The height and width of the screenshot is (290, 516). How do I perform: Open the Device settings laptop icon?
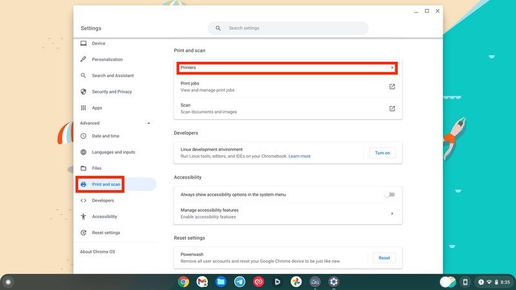(84, 43)
